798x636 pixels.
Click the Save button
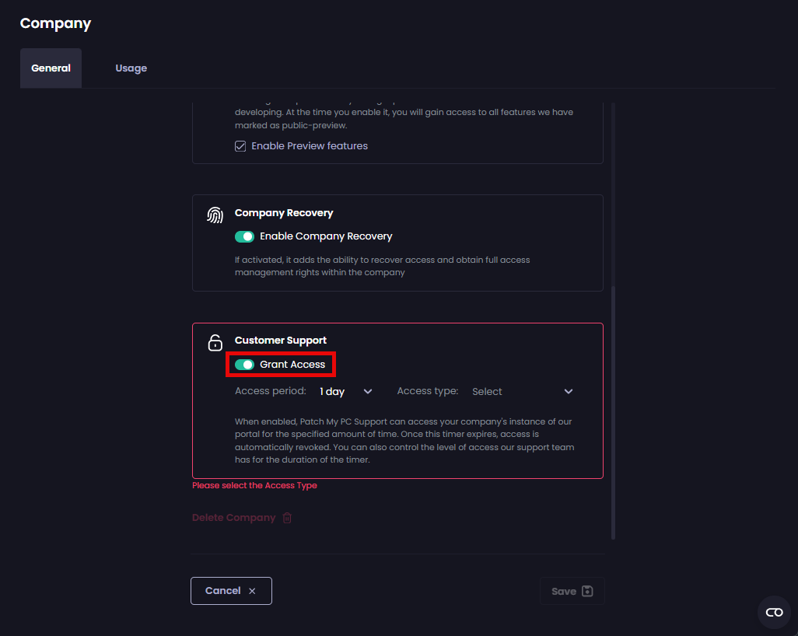(x=572, y=591)
